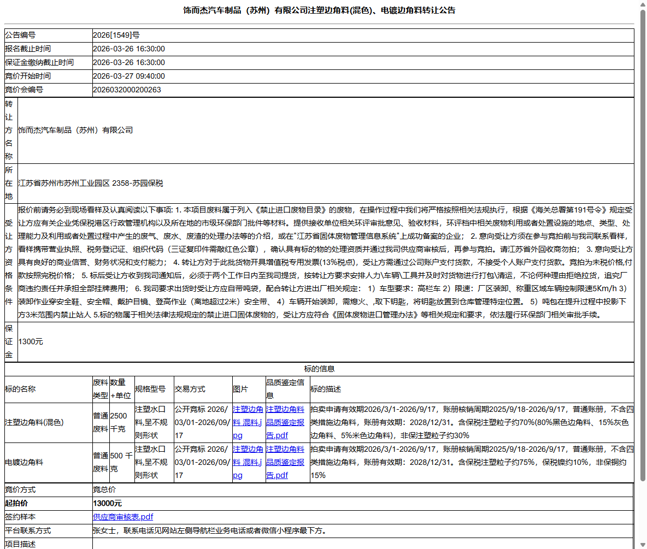Viewport: 647px width, 549px height.
Task: Click the transferor company name in the table
Action: click(x=75, y=130)
